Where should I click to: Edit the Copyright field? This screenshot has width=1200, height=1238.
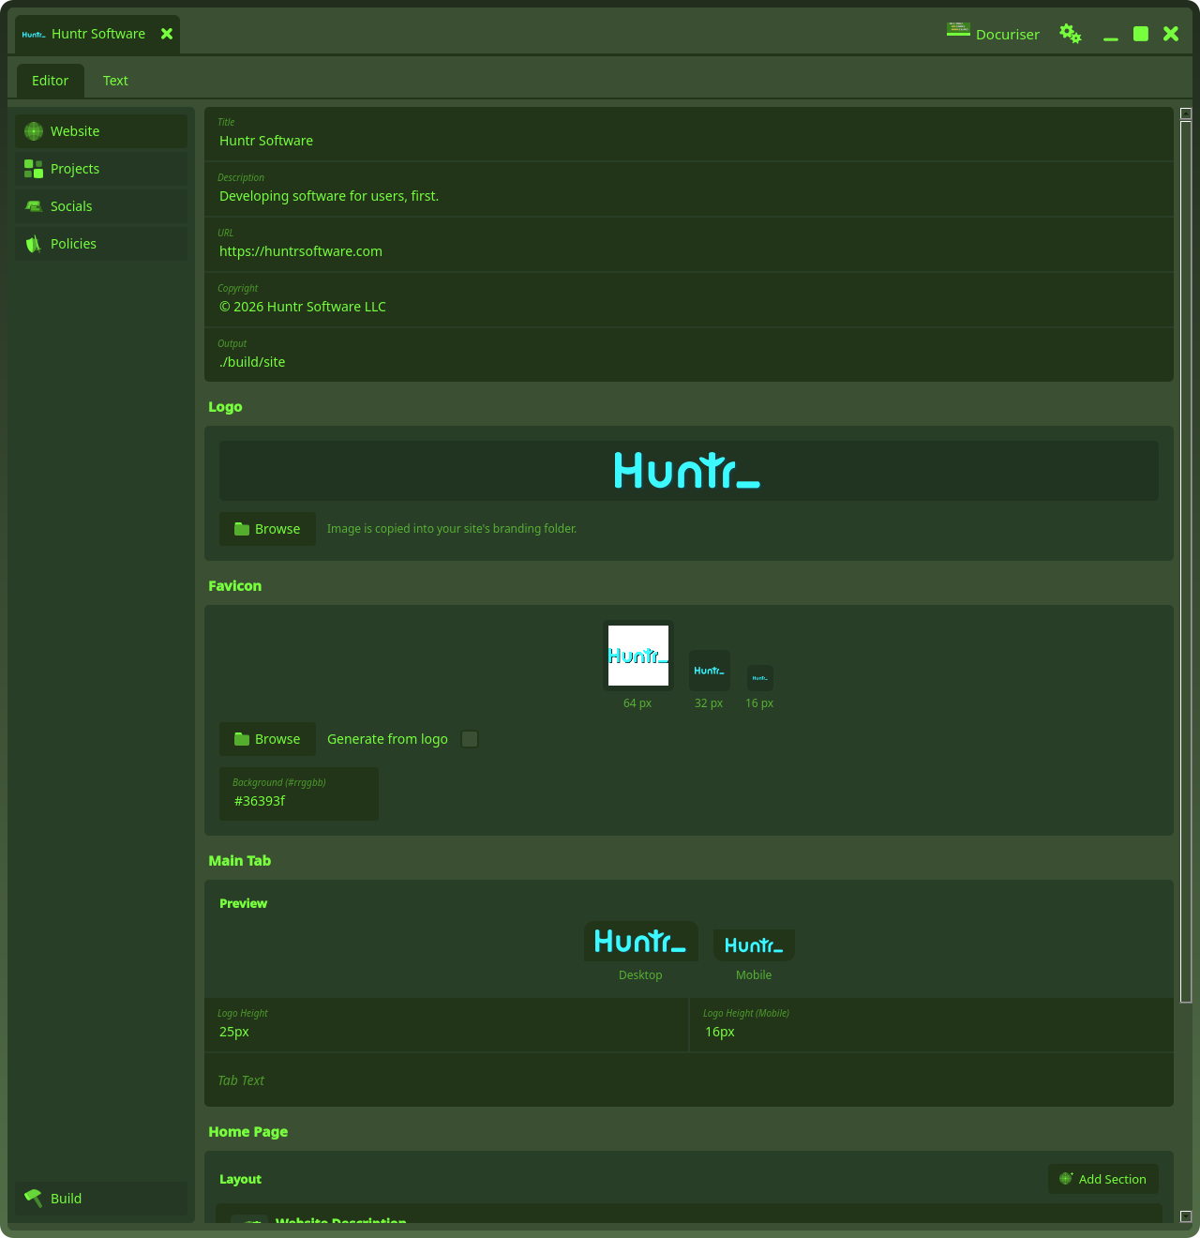[689, 300]
